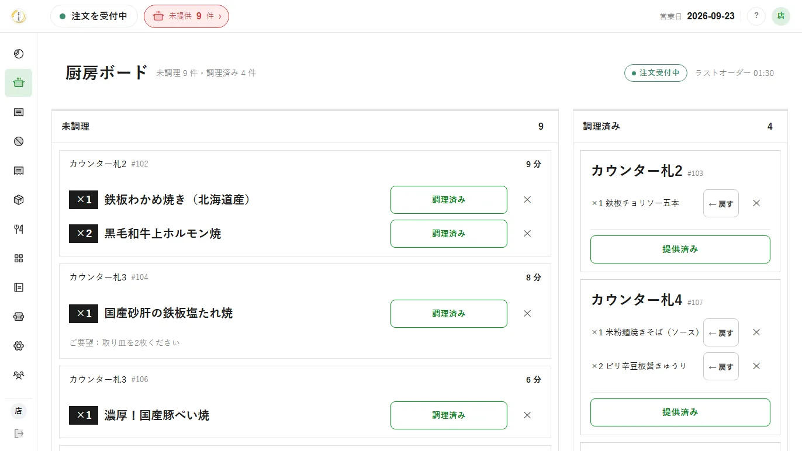Click 戻す for 米粉麺焼きそば
Screen dimensions: 802x451
pos(721,332)
